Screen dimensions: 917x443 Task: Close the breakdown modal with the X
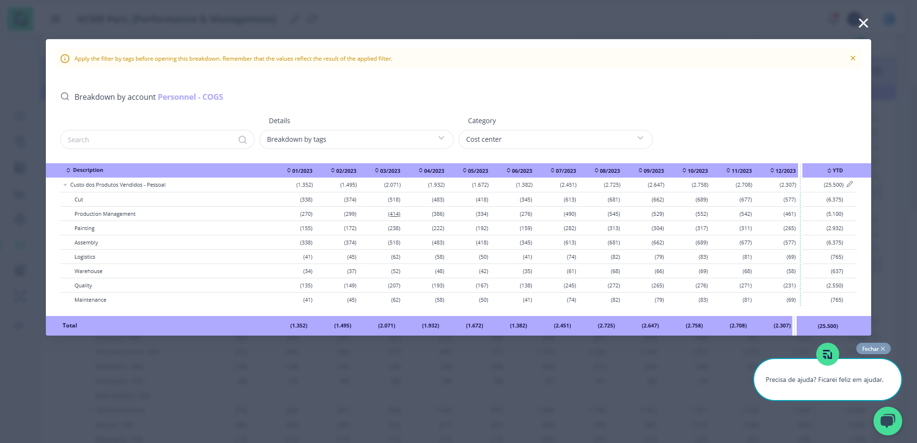(863, 23)
